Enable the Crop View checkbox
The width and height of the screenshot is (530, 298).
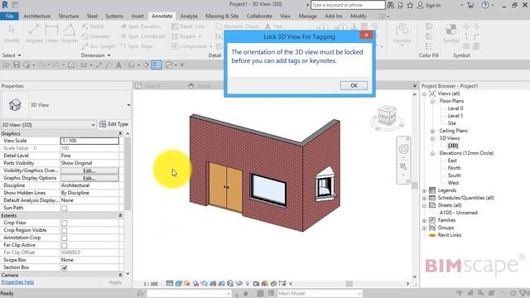[65, 223]
